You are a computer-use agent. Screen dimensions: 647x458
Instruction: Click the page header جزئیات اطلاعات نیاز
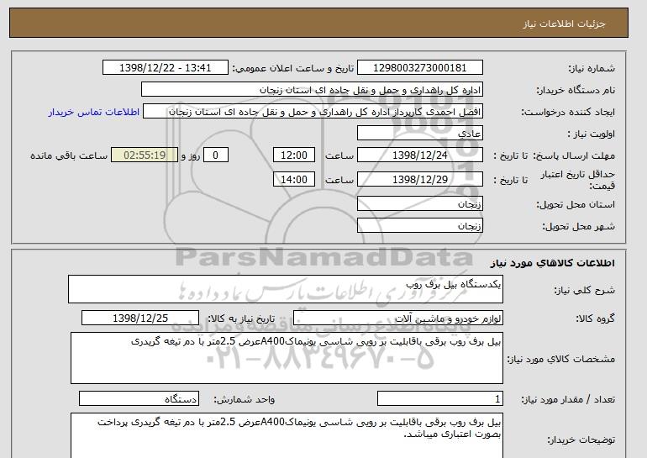coord(564,24)
